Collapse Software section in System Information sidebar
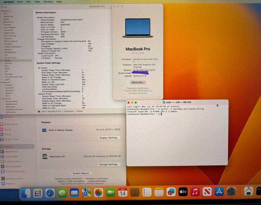Image resolution: width=261 pixels, height=205 pixels. [1, 99]
